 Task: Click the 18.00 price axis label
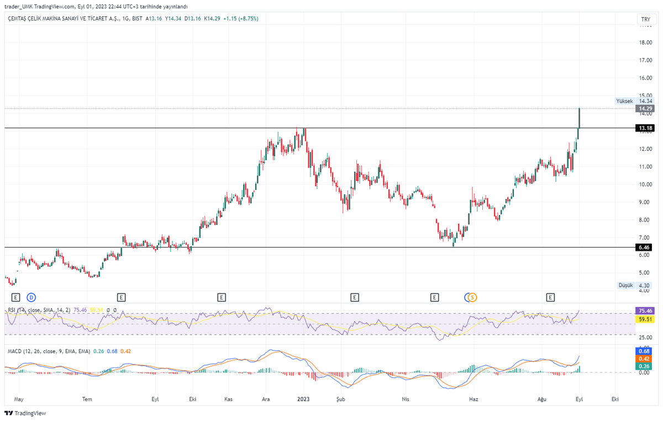click(645, 42)
